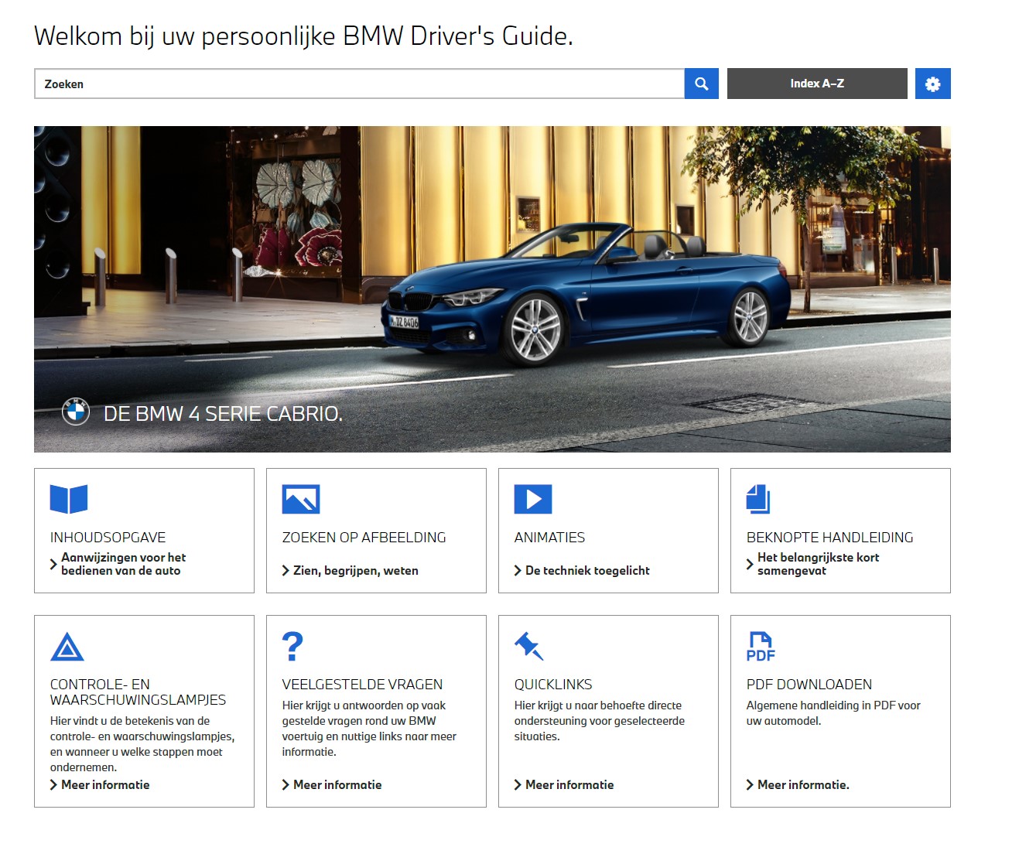Click the chevron beside 'Aanwijzingen voor het bedienen'
The height and width of the screenshot is (854, 1019).
53,565
